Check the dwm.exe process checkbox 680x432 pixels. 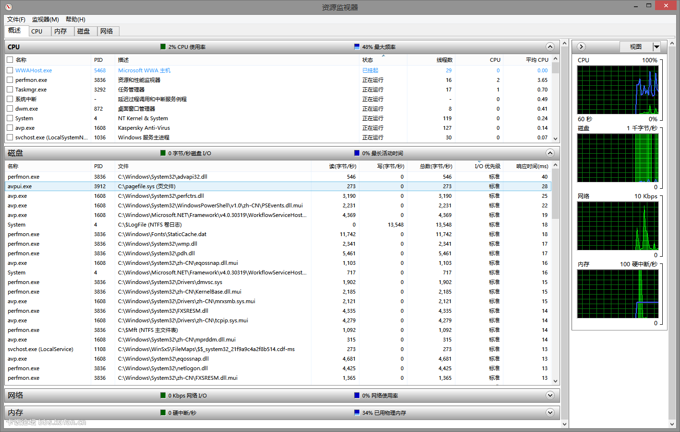(x=10, y=109)
